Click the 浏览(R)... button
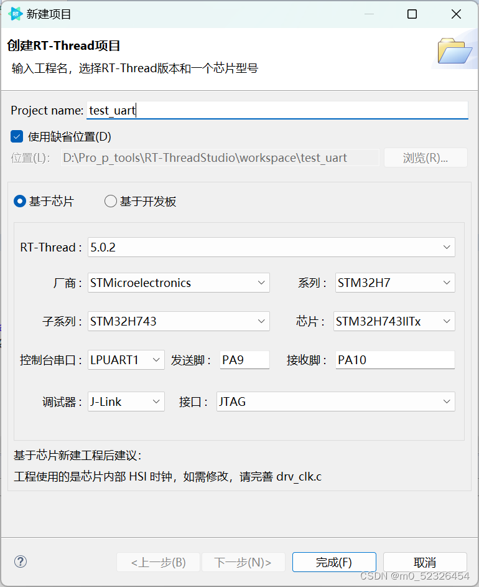Image resolution: width=479 pixels, height=587 pixels. coord(426,157)
